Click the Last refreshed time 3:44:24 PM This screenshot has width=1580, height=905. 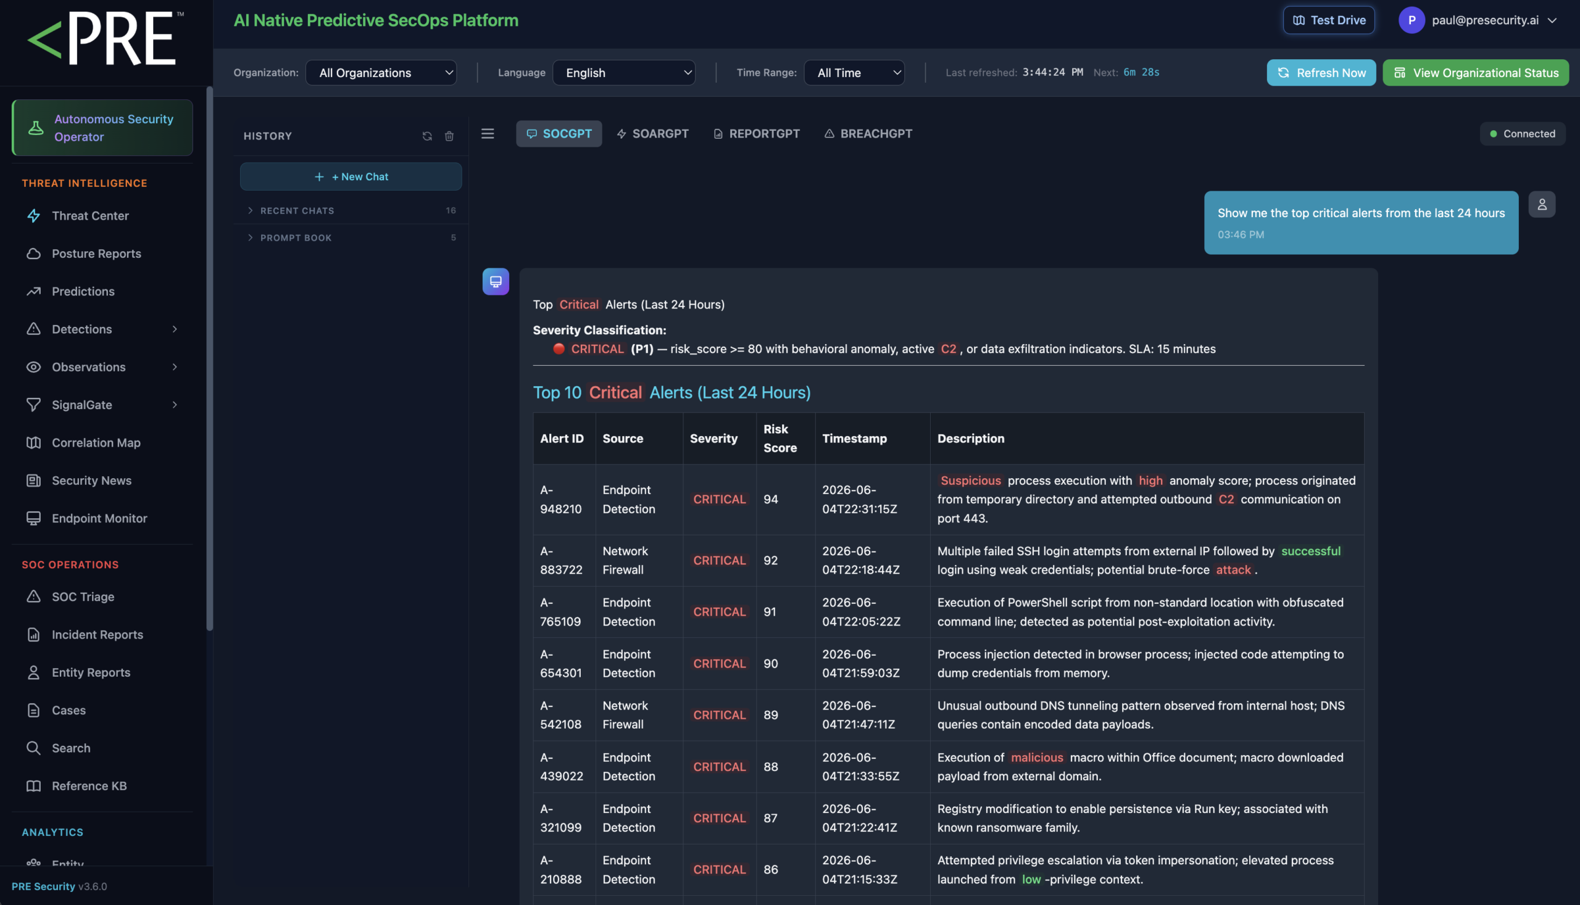1052,73
